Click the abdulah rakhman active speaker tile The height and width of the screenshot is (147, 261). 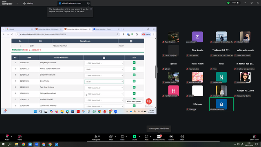(x=221, y=104)
